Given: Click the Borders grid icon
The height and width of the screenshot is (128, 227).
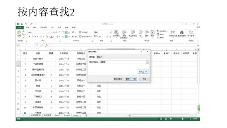Looking at the screenshot, I should tap(41, 37).
